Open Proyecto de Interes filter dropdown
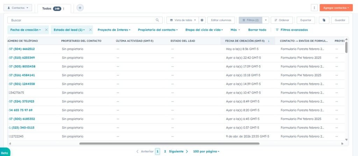358x156 pixels. pyautogui.click(x=114, y=30)
